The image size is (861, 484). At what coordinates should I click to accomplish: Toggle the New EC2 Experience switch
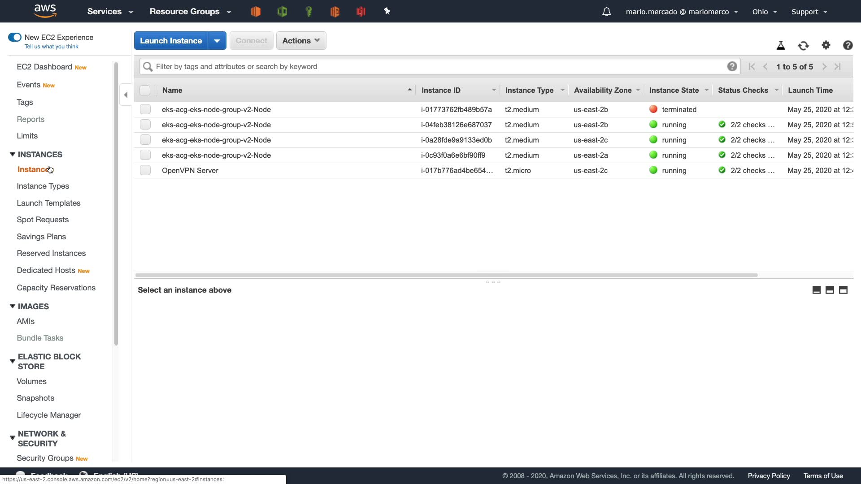point(15,37)
